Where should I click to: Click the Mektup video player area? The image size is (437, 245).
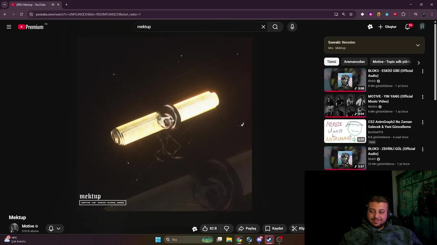(164, 124)
